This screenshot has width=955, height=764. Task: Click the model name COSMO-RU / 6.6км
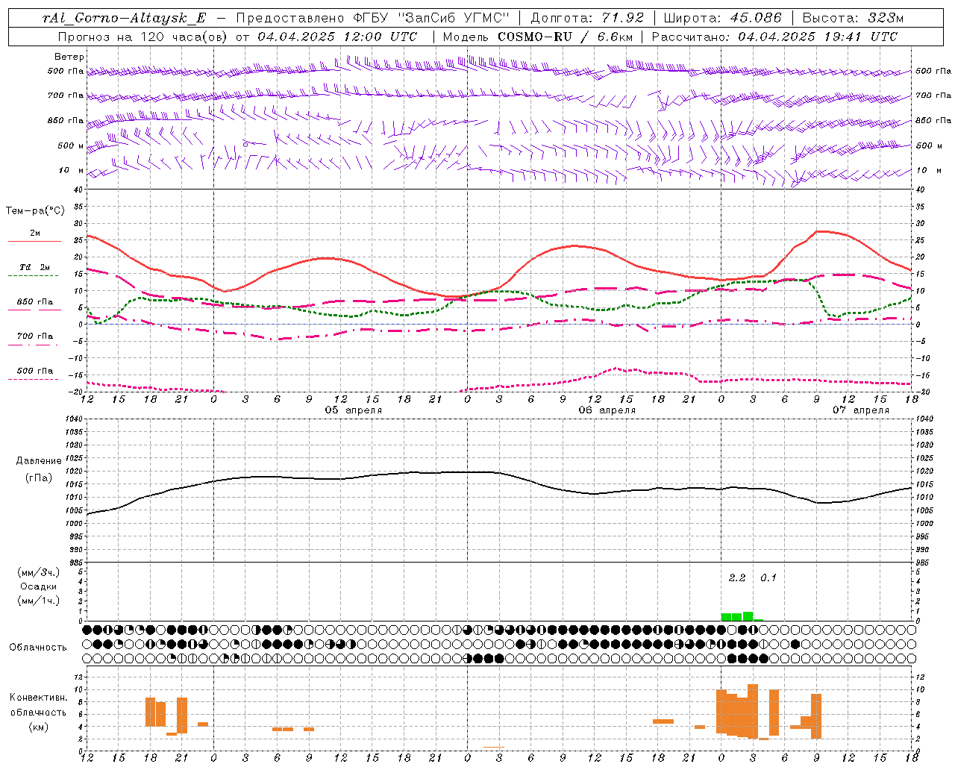pos(565,37)
